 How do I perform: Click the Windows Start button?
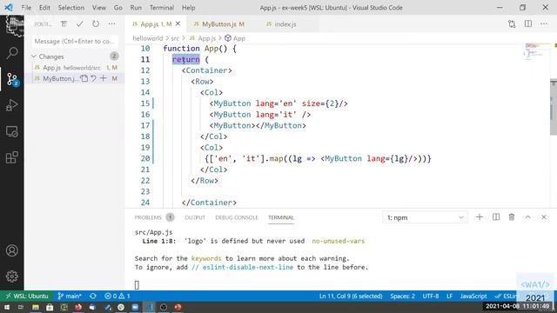point(6,307)
